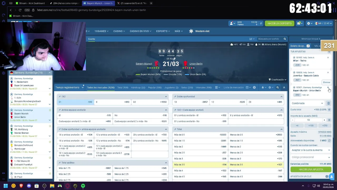Favorite the Wolfsburg - Werder Bremen match
The image size is (337, 190).
50,126
